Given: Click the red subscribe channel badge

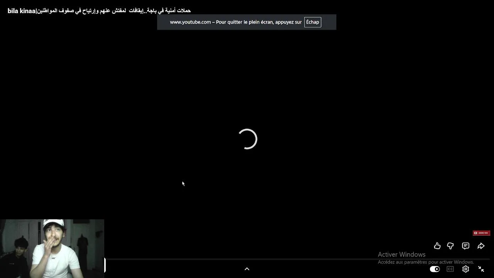Looking at the screenshot, I should click(481, 233).
